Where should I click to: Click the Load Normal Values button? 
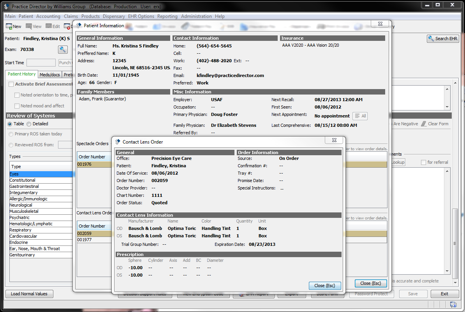[x=29, y=294]
